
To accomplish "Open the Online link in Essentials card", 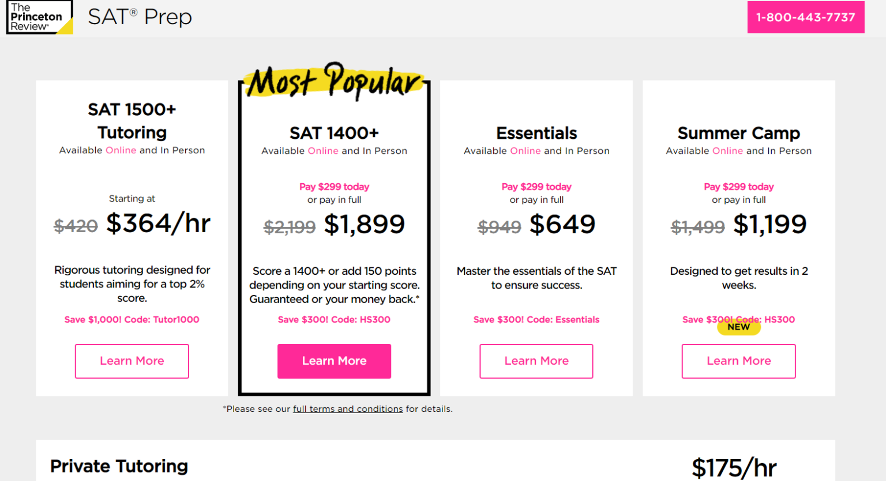I will [525, 151].
